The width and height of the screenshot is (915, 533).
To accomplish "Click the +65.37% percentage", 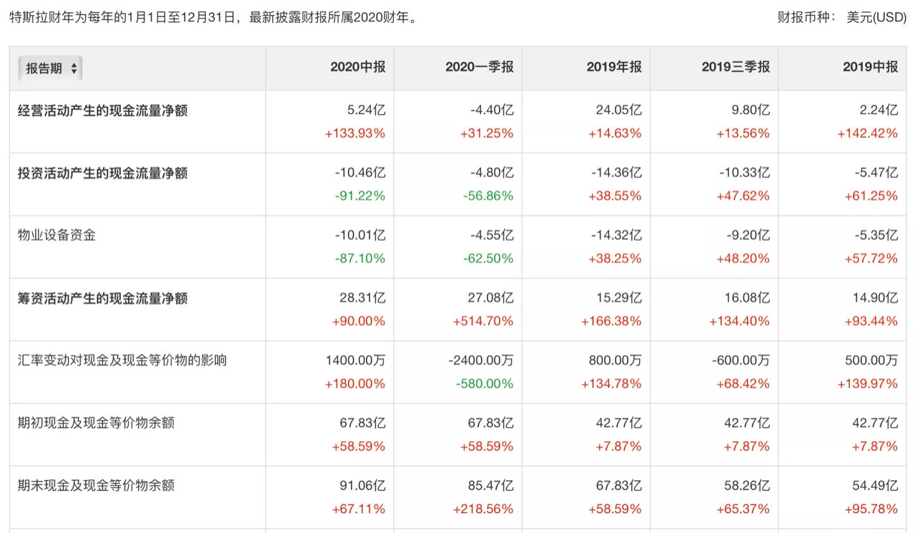I will point(743,509).
